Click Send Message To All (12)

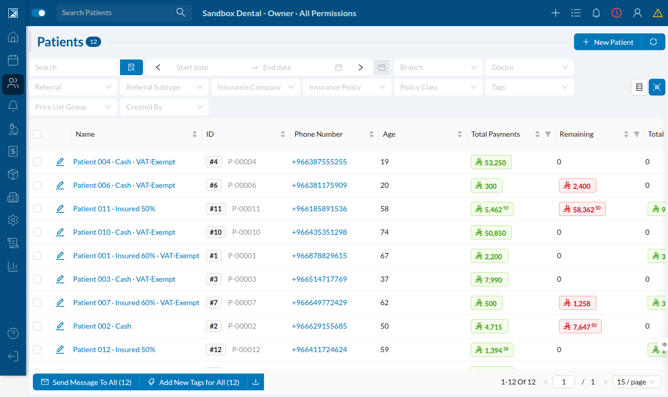pyautogui.click(x=86, y=382)
